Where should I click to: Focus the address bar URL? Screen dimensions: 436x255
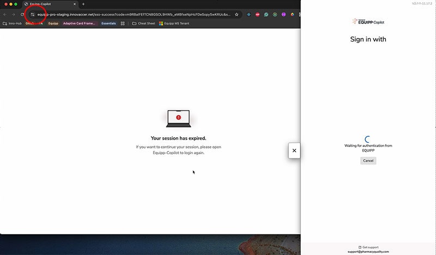134,15
